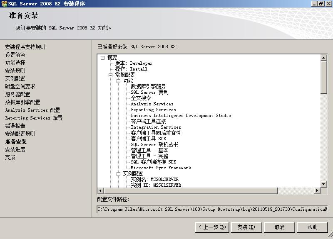
Task: Click the 摘要 tree label
Action: tap(112, 58)
